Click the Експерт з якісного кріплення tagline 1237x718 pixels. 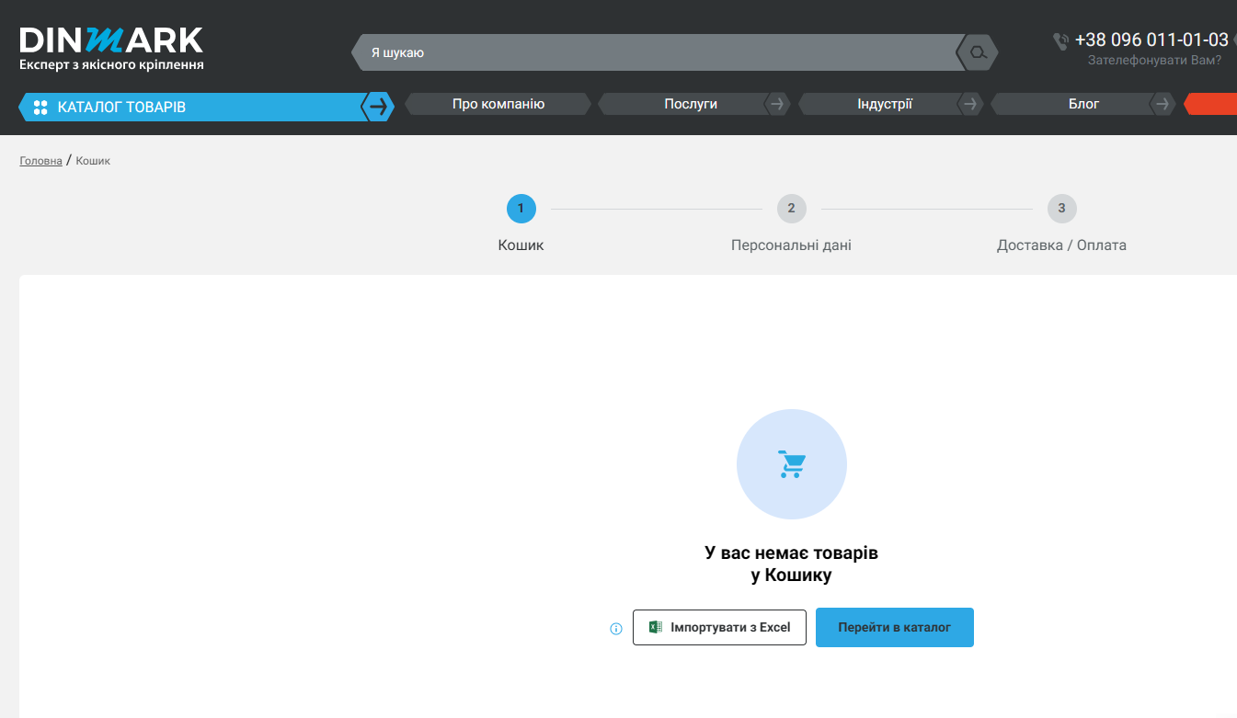(111, 64)
